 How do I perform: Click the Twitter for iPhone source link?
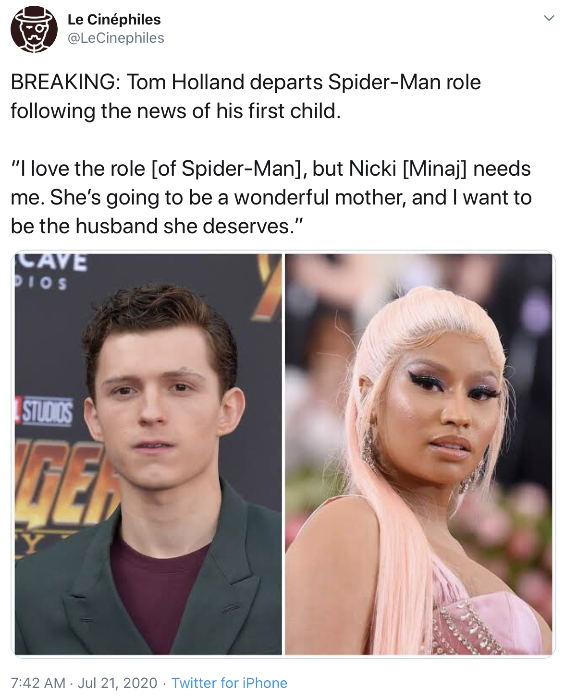click(x=229, y=683)
